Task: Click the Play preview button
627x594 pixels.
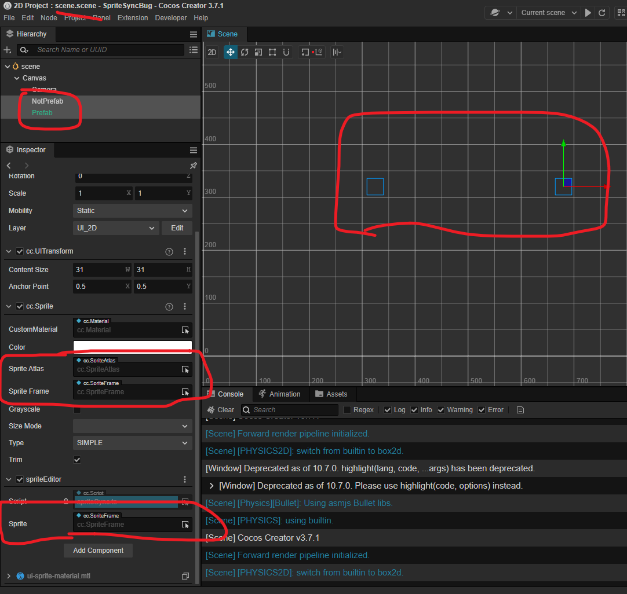Action: [x=588, y=13]
